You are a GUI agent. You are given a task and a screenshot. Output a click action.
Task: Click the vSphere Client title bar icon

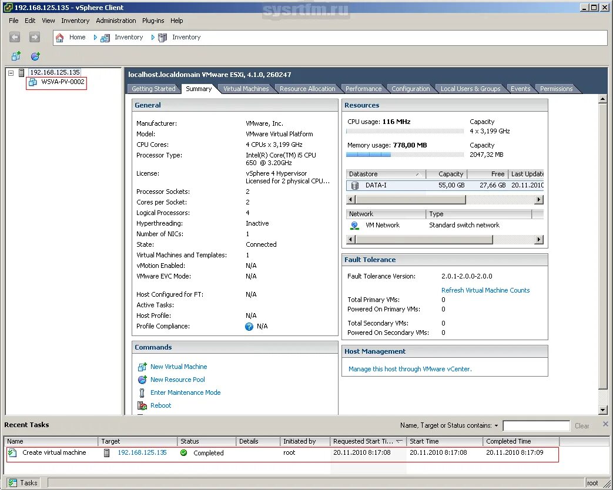click(x=8, y=8)
